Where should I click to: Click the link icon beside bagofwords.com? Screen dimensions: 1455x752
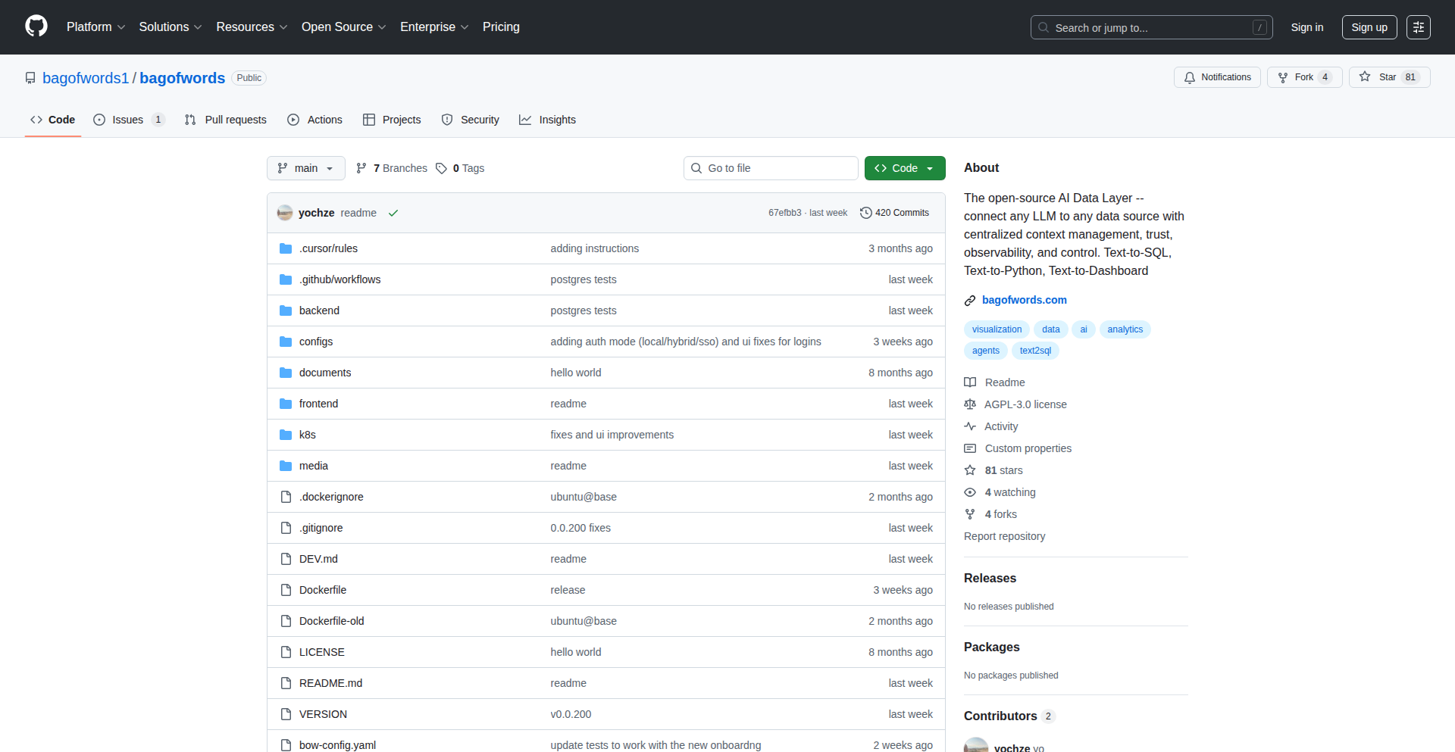pyautogui.click(x=970, y=301)
